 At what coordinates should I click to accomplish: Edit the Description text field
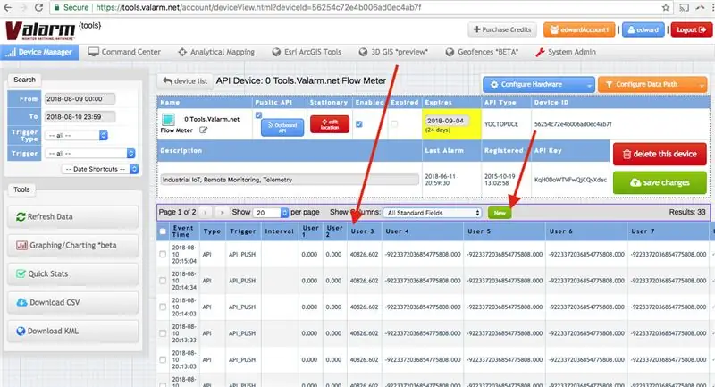(x=289, y=180)
